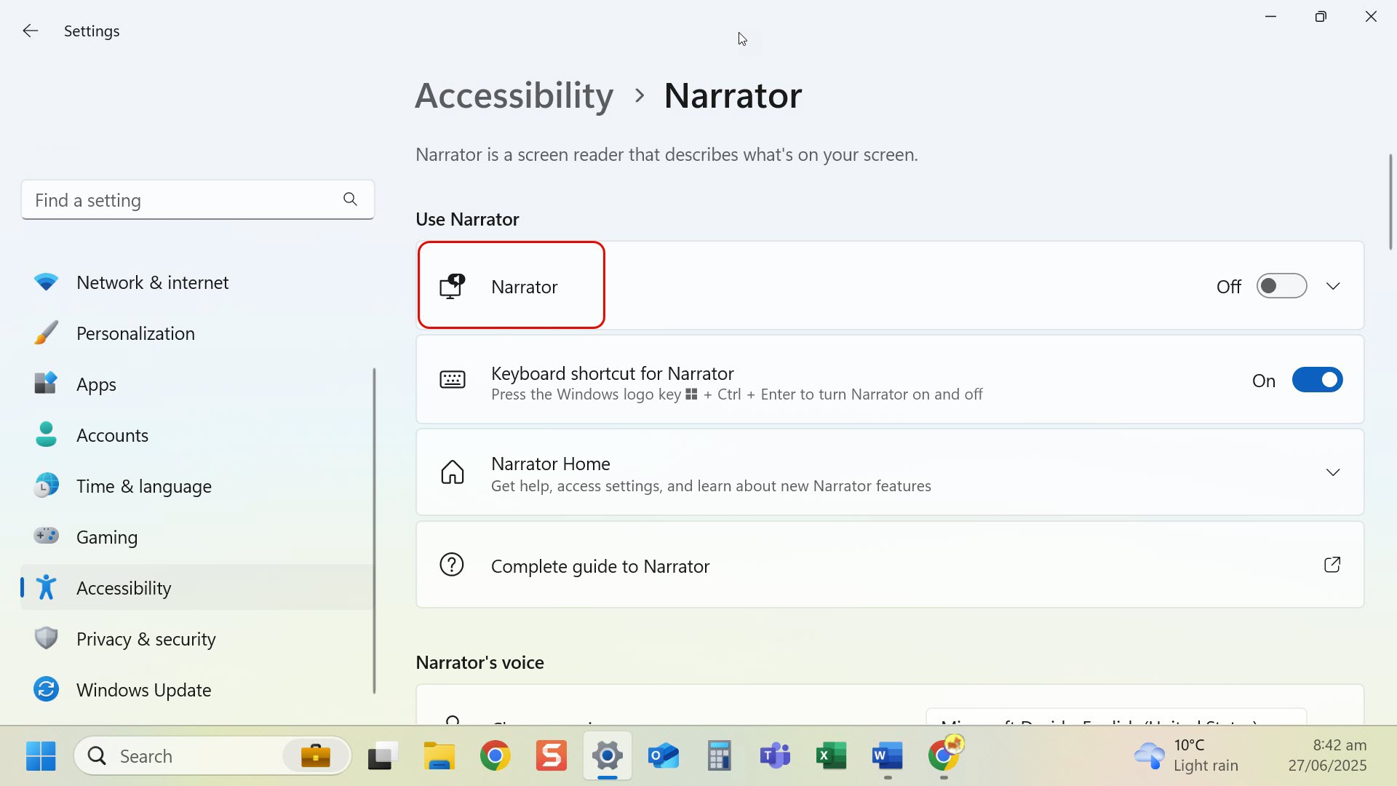The image size is (1397, 786).
Task: Click the Narrator screen reader icon
Action: pyautogui.click(x=452, y=287)
